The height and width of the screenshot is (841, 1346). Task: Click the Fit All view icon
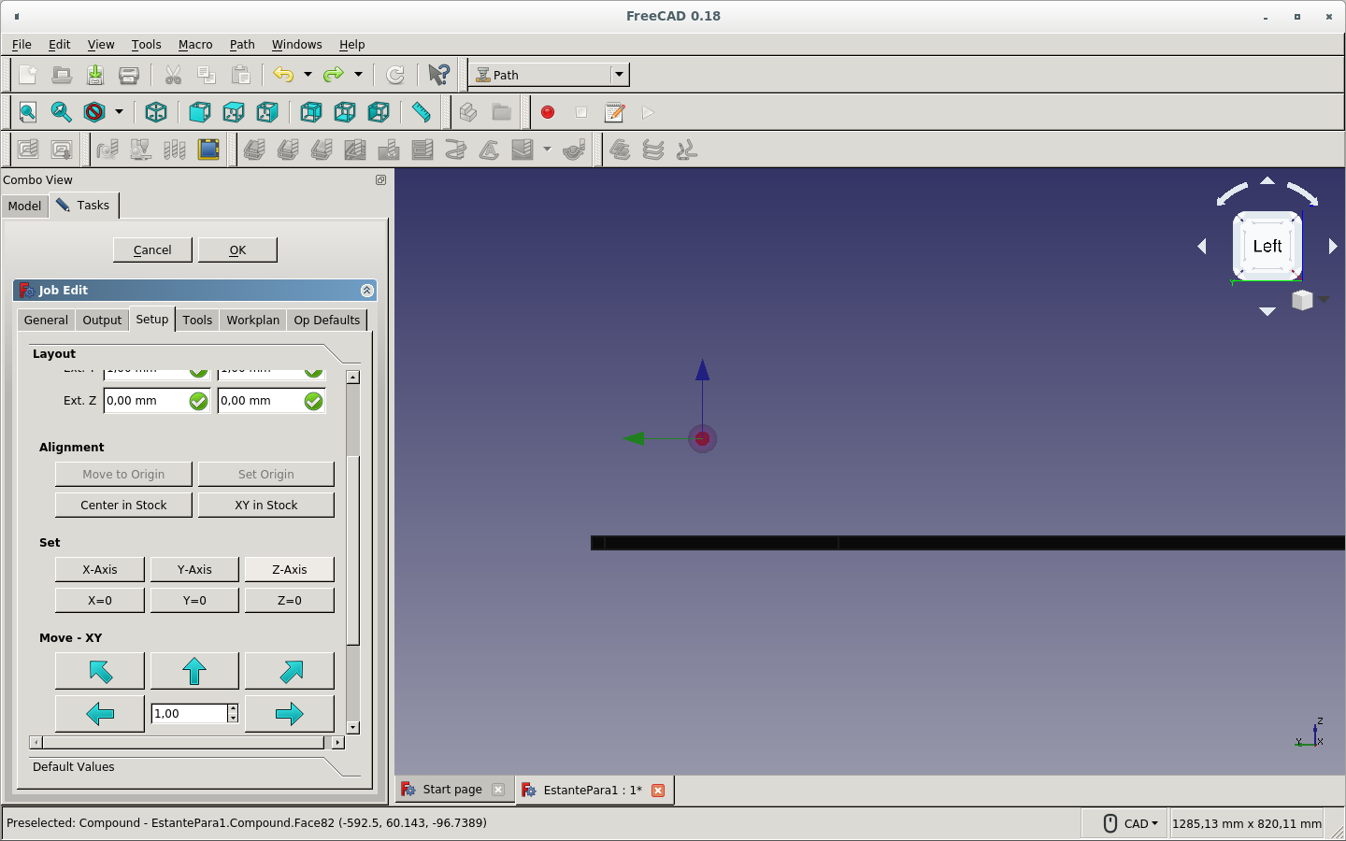pyautogui.click(x=28, y=112)
